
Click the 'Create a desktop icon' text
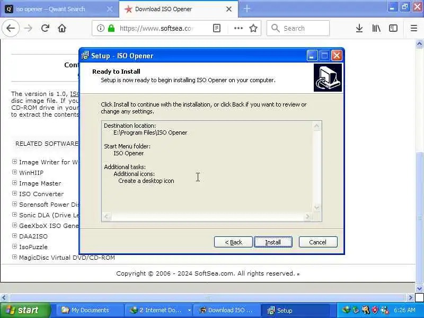(146, 181)
